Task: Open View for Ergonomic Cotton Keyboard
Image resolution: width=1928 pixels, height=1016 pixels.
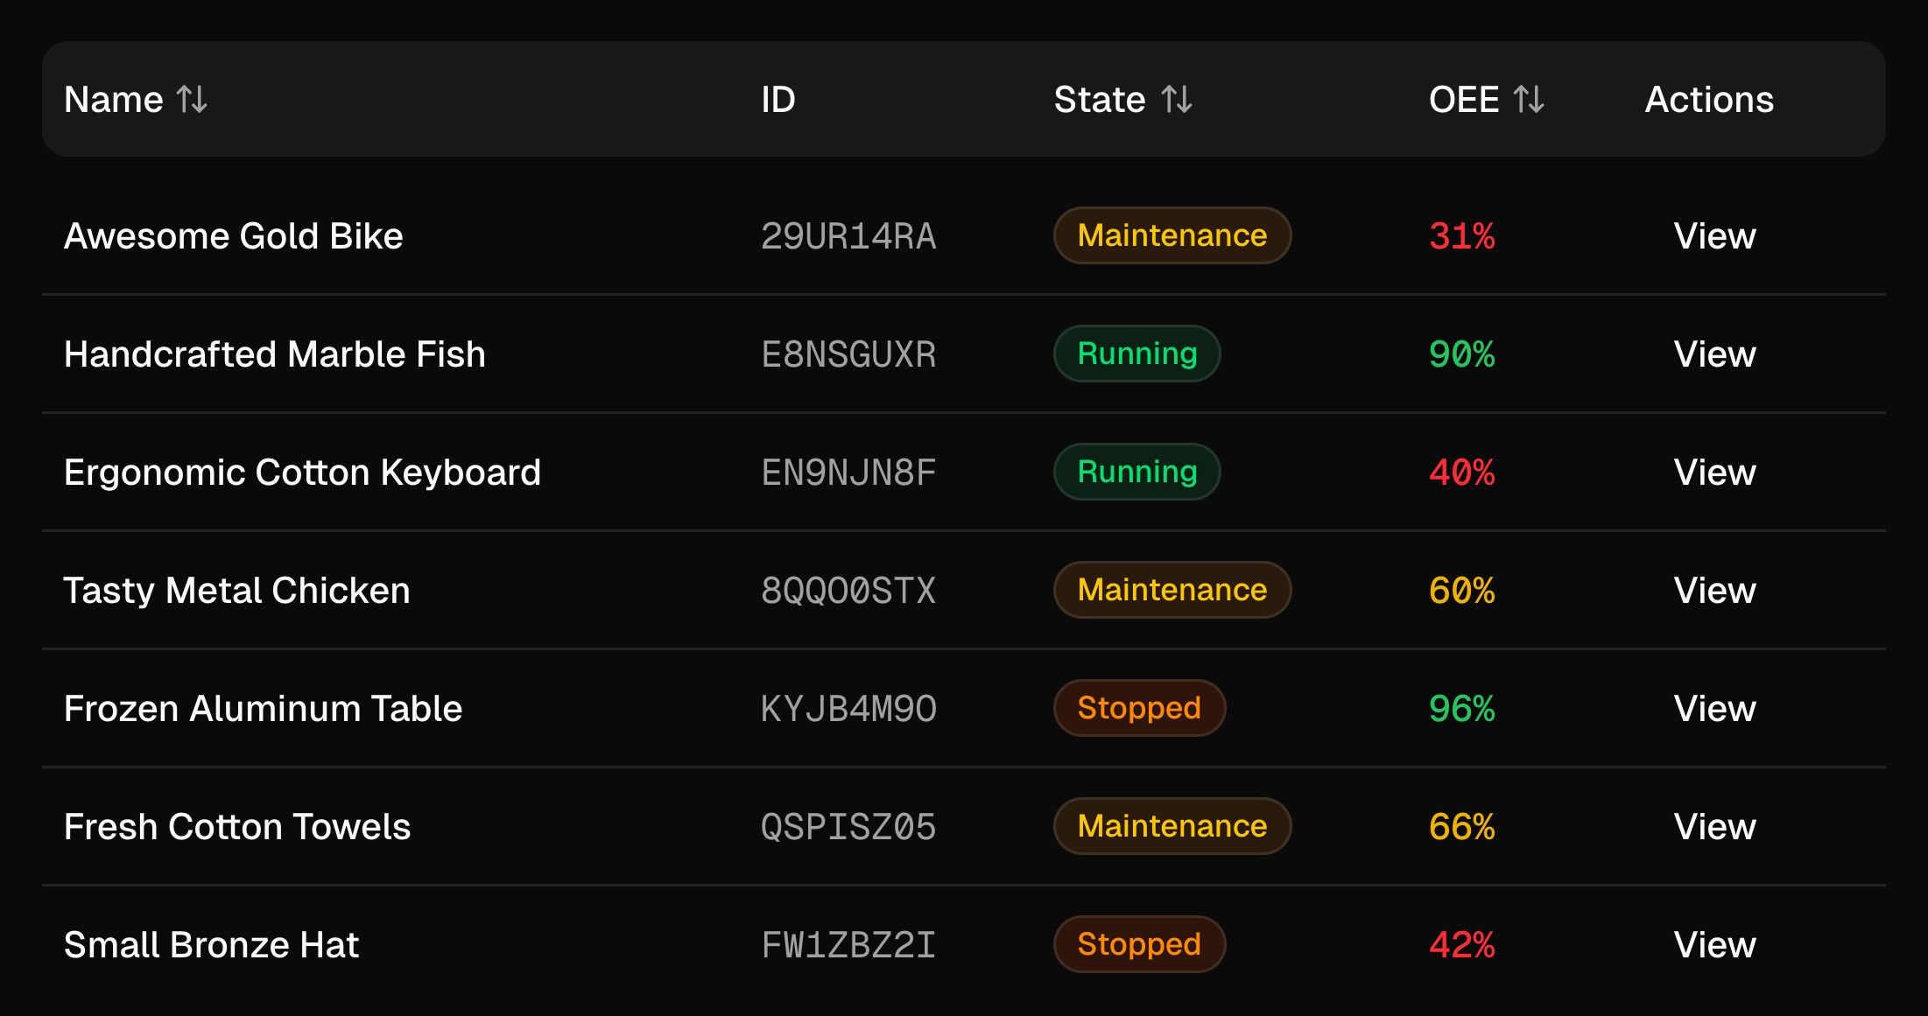Action: pyautogui.click(x=1713, y=473)
